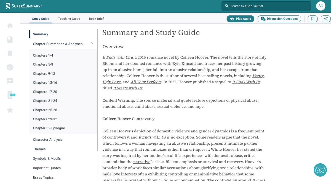Collapse the Chapter Summaries & Analyses section
The image size is (331, 181).
point(92,43)
